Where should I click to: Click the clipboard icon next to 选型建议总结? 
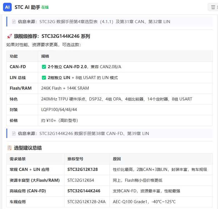point(9,148)
